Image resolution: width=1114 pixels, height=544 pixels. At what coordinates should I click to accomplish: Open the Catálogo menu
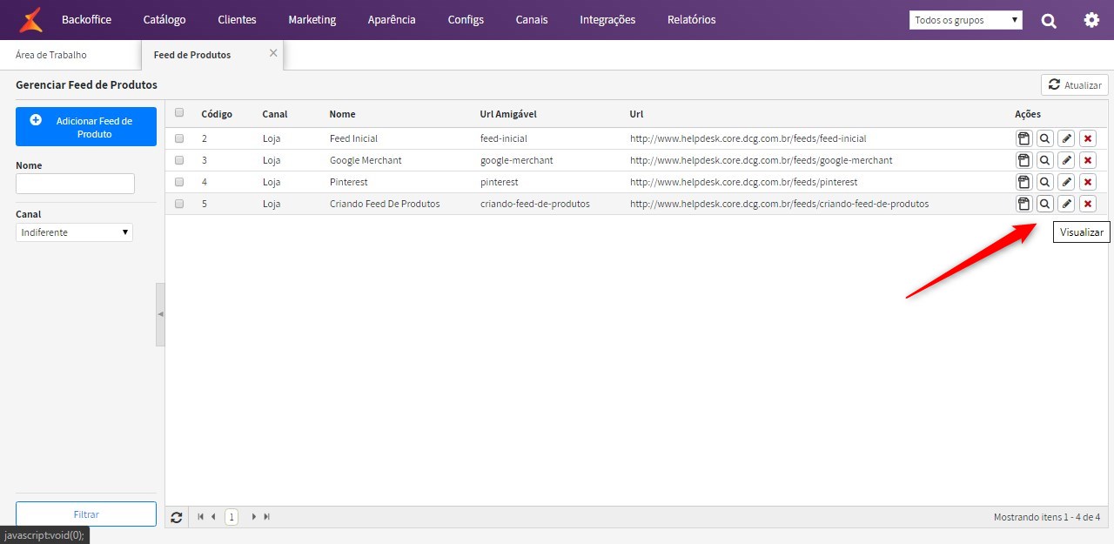tap(164, 20)
